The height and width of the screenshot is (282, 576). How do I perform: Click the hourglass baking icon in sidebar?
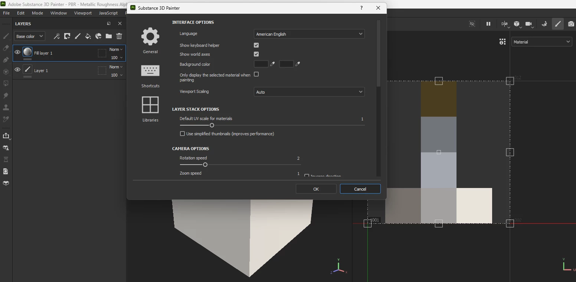coord(6,159)
